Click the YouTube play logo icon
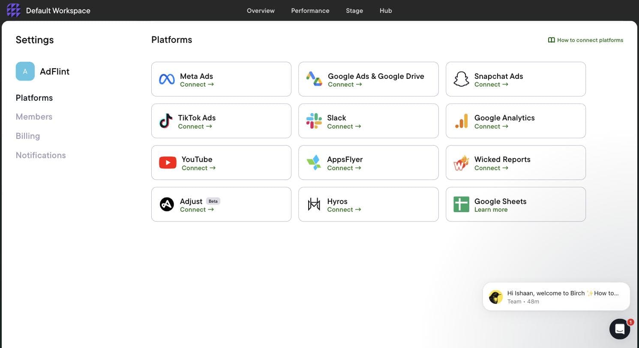 (168, 162)
